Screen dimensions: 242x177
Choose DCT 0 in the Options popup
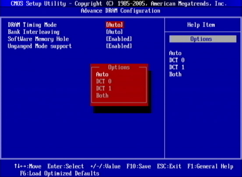(104, 81)
